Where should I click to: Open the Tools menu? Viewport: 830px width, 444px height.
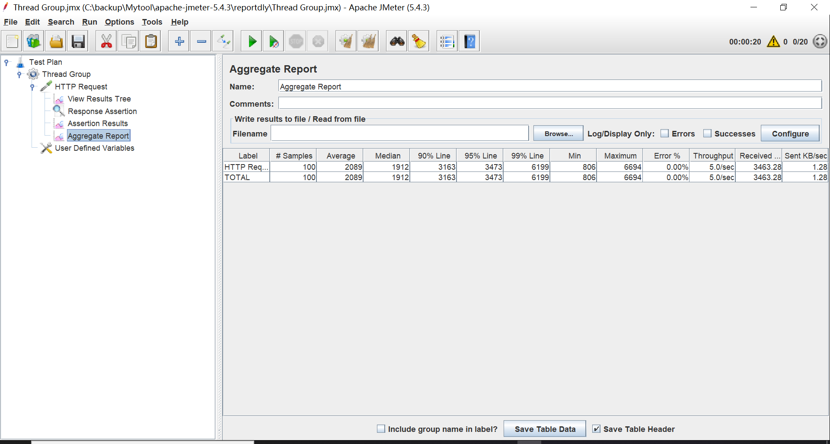[152, 22]
